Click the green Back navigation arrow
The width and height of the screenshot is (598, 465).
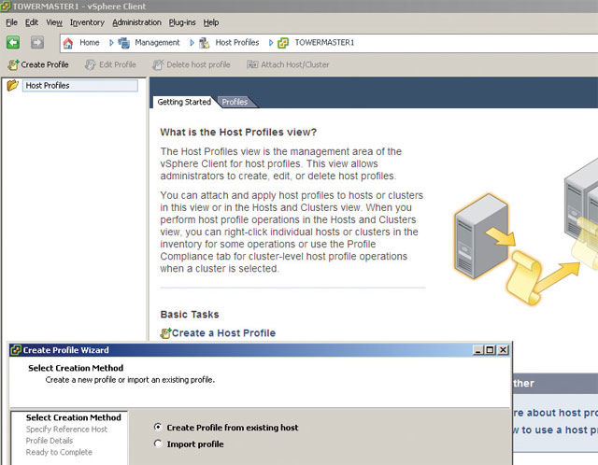click(13, 42)
